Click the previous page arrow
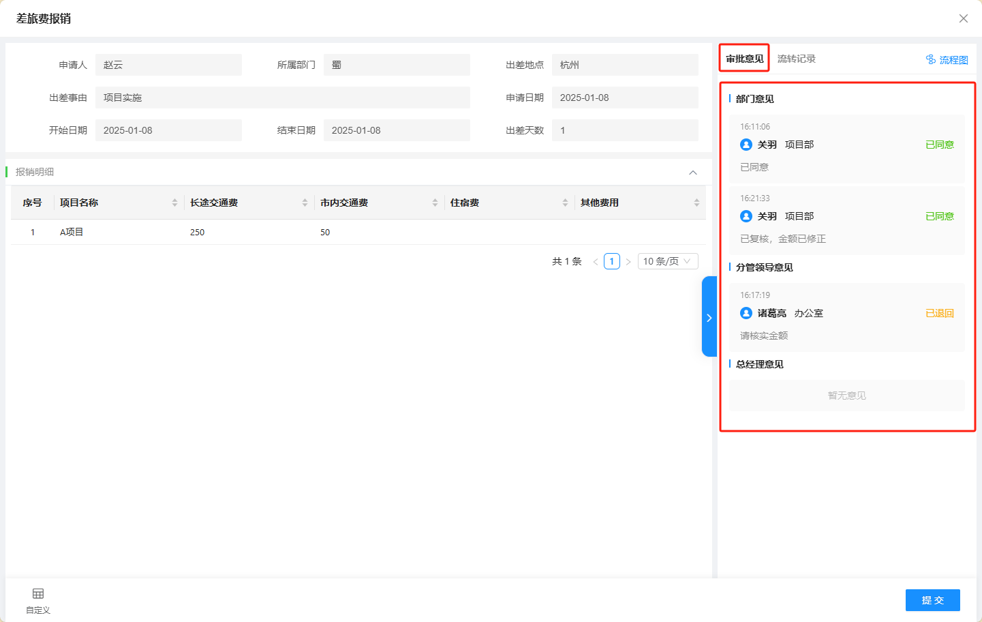Screen dimensions: 982x622 (x=595, y=261)
